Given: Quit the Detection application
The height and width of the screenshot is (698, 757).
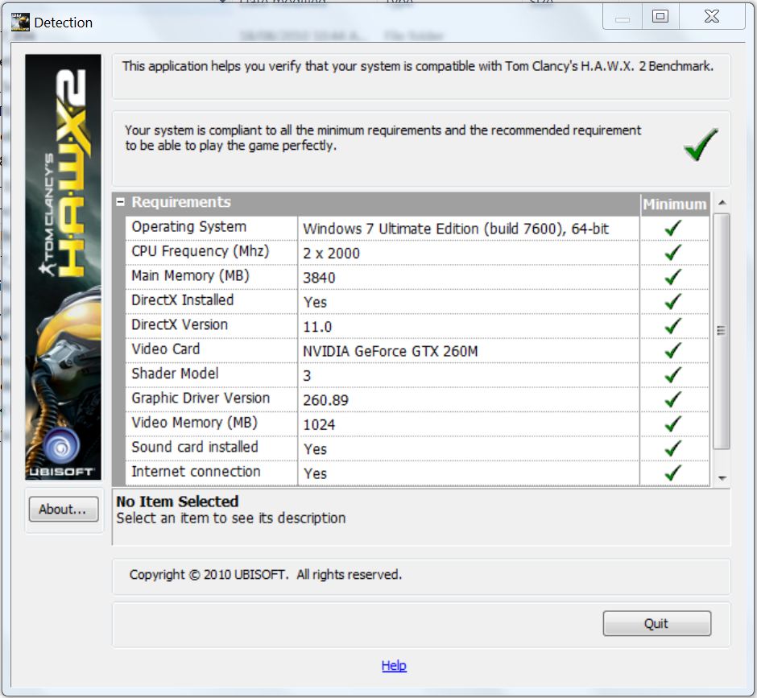Looking at the screenshot, I should click(656, 624).
